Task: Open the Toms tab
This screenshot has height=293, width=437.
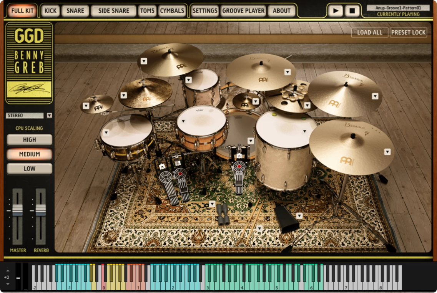Action: [147, 11]
